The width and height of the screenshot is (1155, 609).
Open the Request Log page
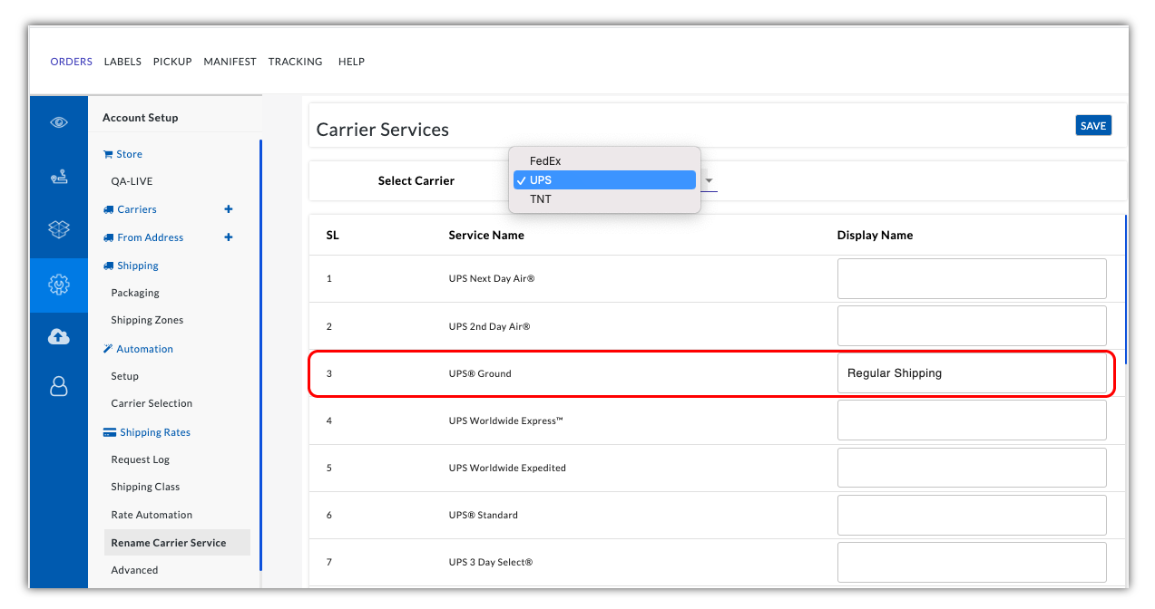pos(141,459)
